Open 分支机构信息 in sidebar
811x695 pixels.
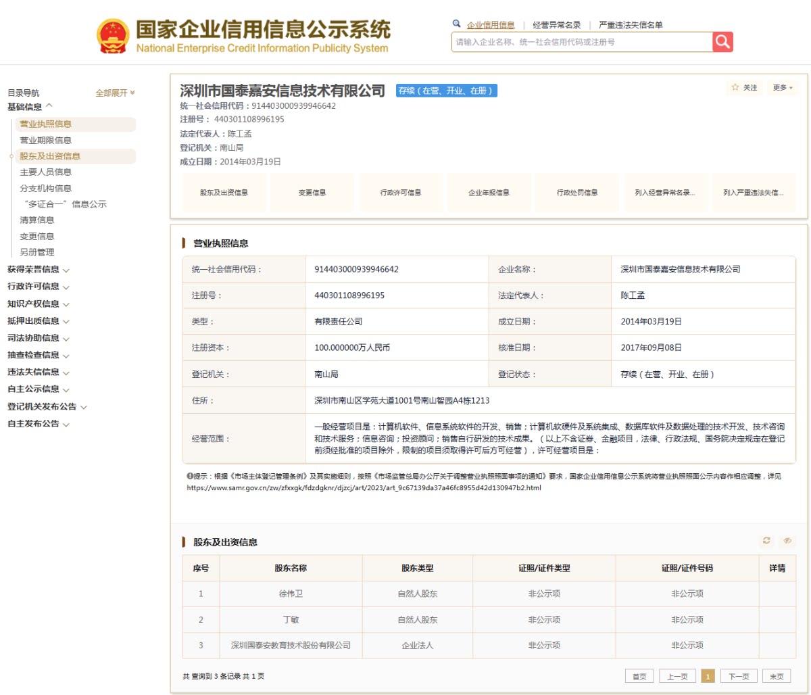point(46,188)
